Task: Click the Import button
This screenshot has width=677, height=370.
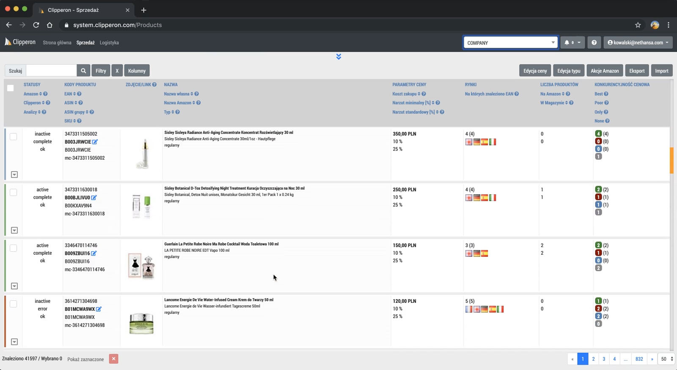Action: 662,71
